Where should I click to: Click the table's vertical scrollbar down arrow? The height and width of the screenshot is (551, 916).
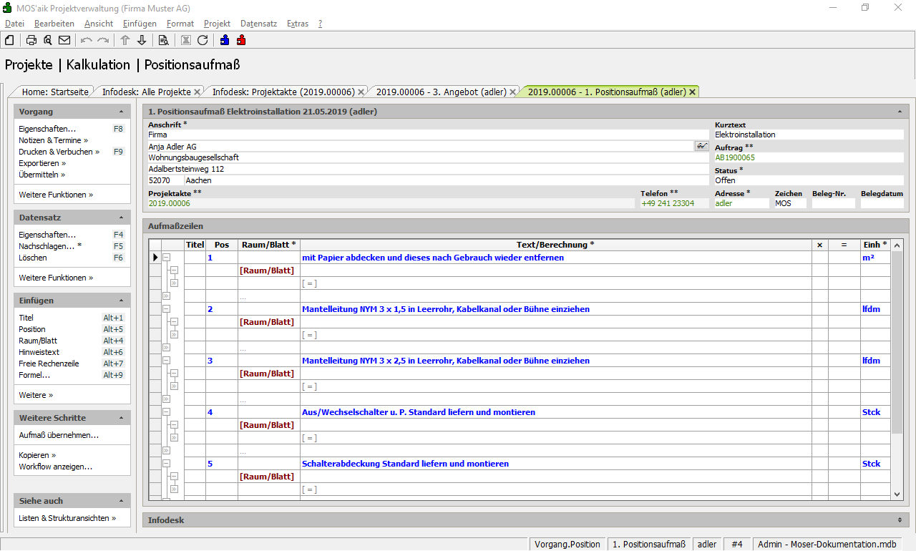coord(897,494)
